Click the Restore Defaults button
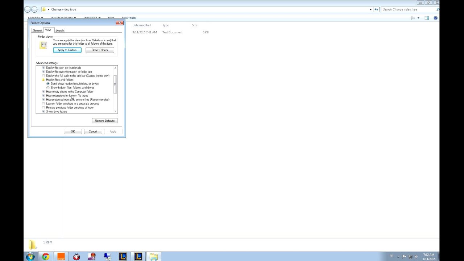The image size is (464, 261). coord(104,120)
